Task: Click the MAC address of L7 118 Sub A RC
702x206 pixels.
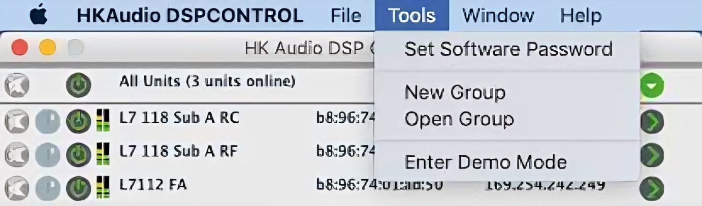Action: pyautogui.click(x=345, y=118)
